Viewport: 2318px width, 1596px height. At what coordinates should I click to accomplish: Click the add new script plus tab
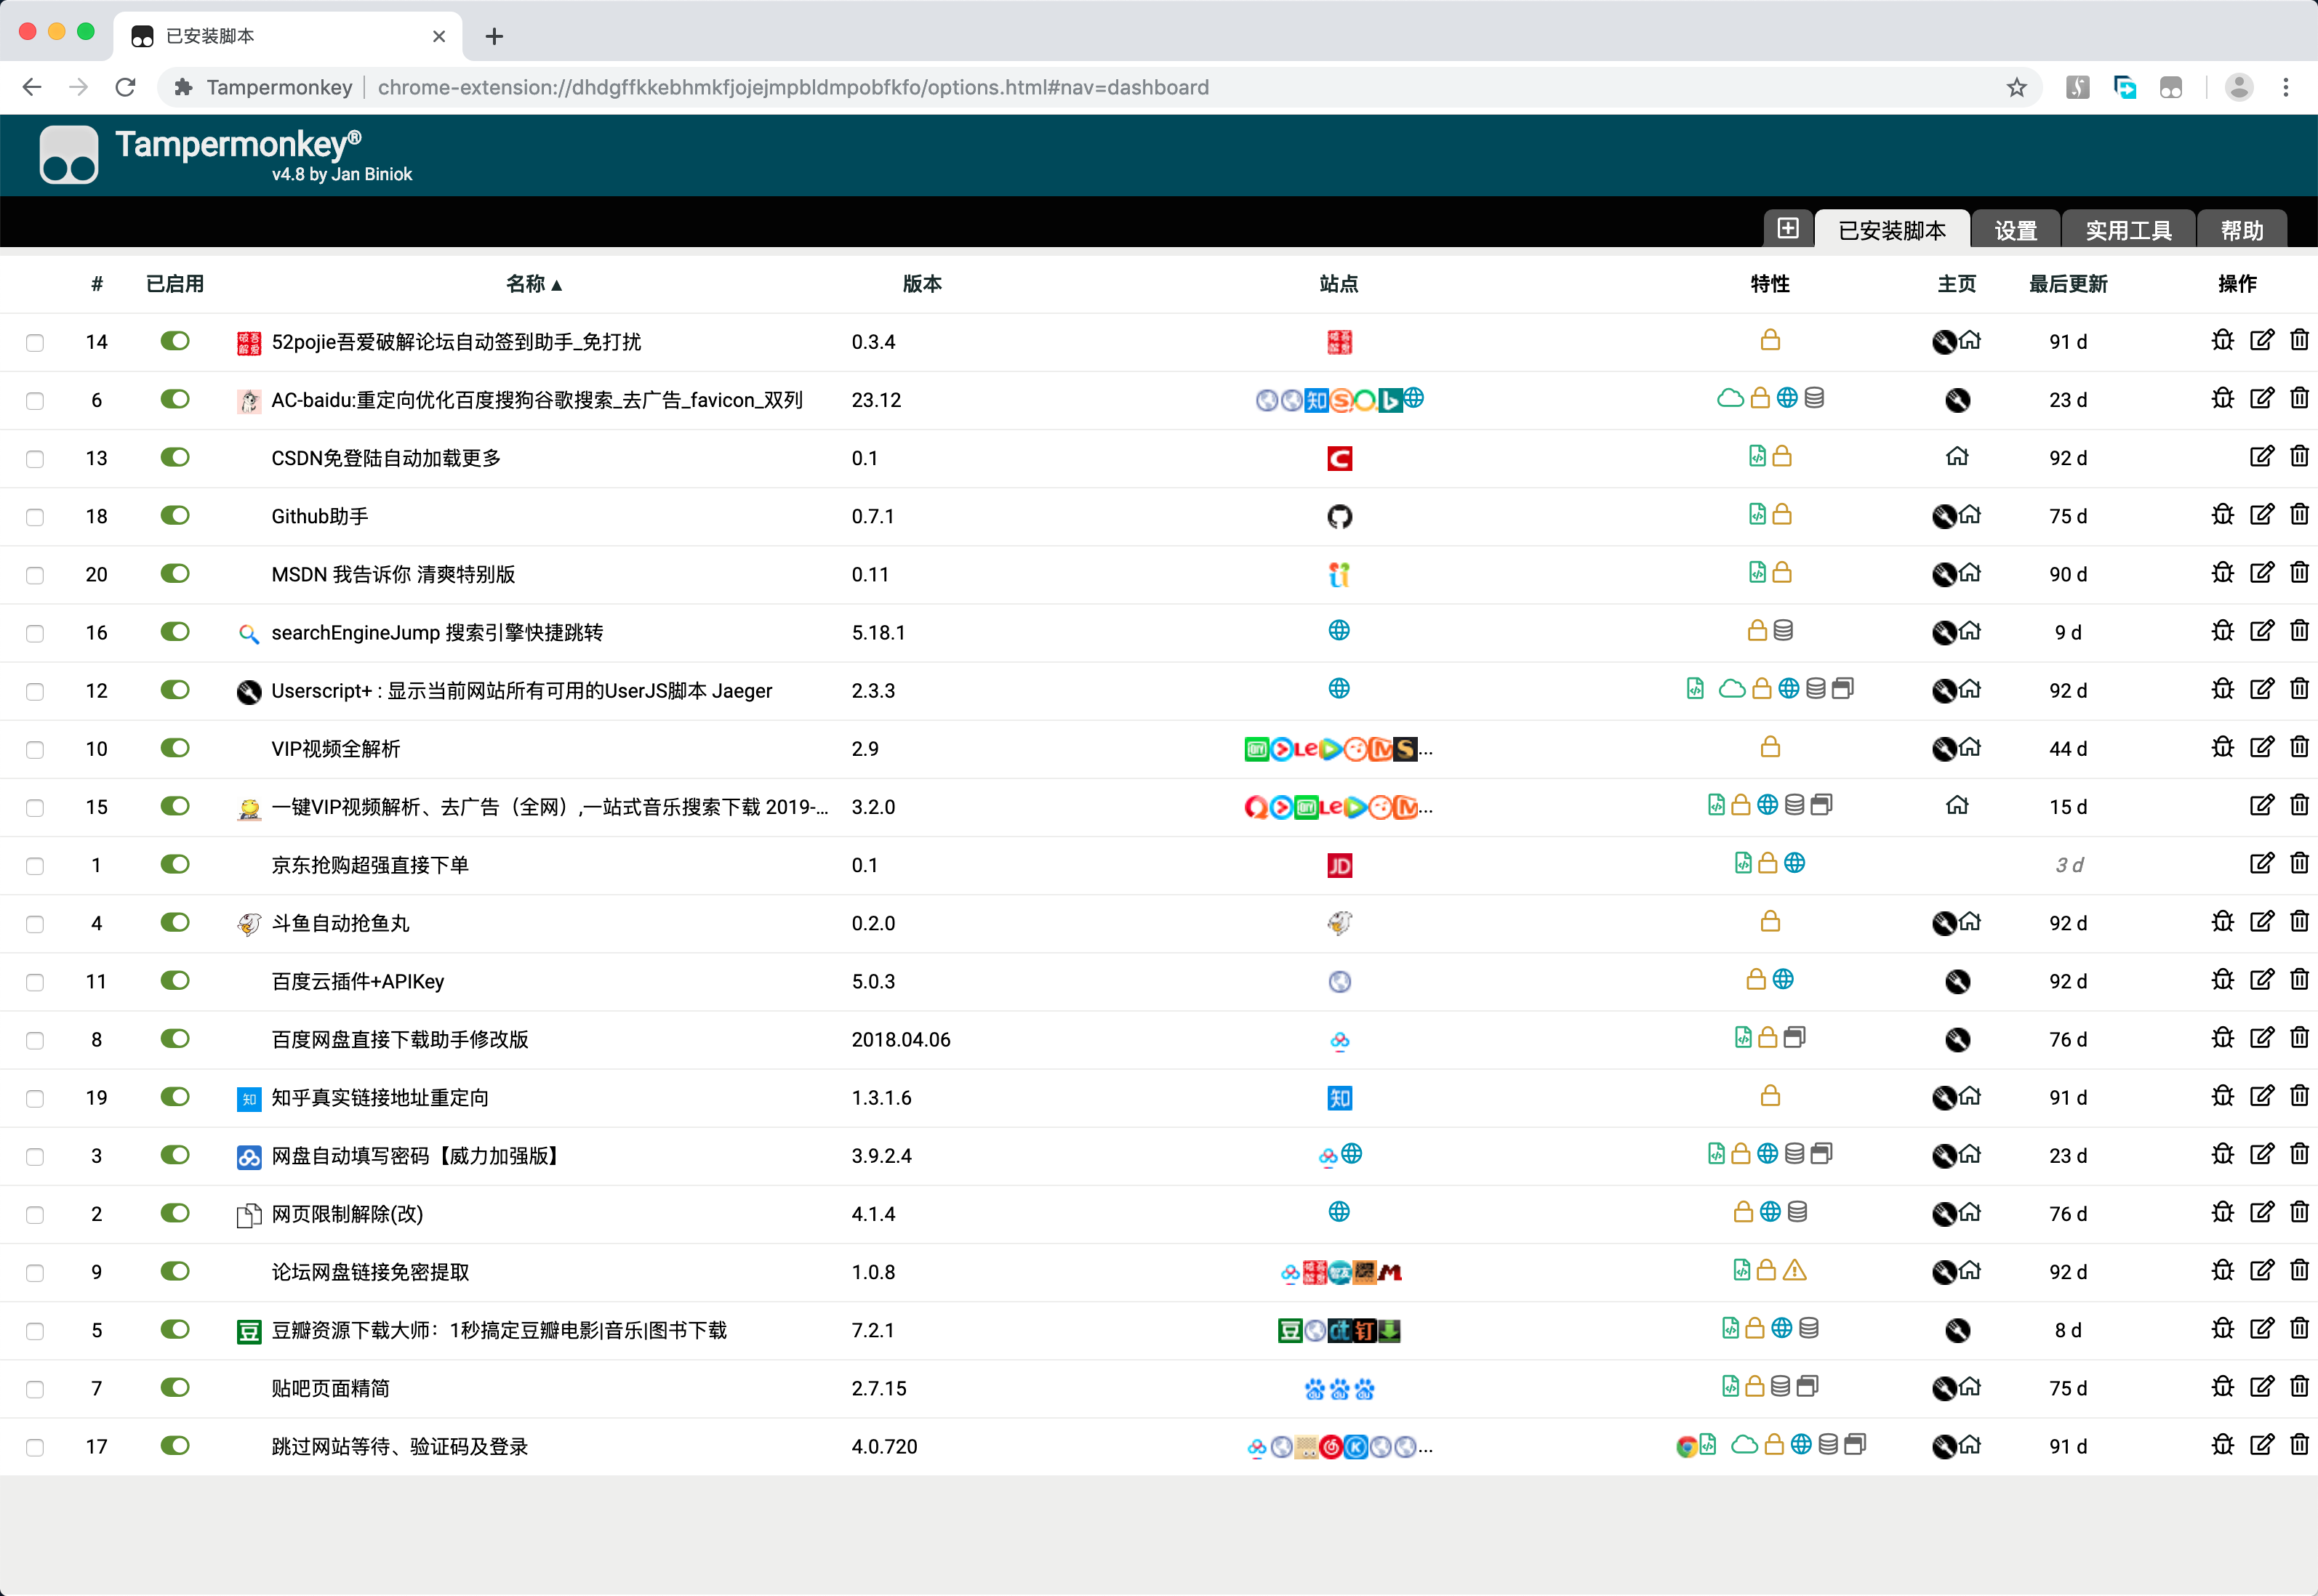point(1788,229)
